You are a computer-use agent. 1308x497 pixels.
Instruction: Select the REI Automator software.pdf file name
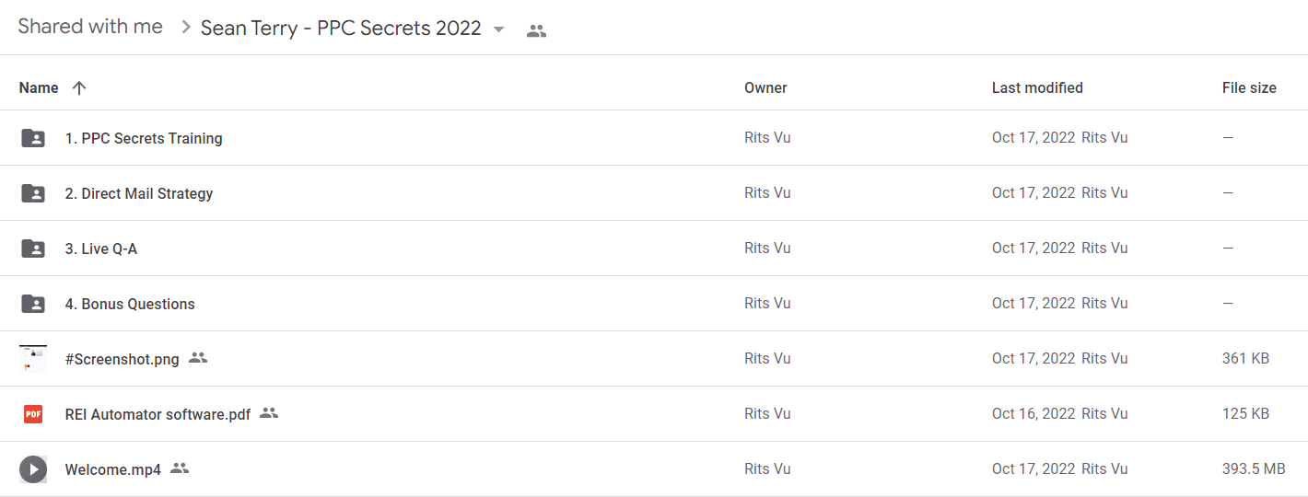(158, 414)
